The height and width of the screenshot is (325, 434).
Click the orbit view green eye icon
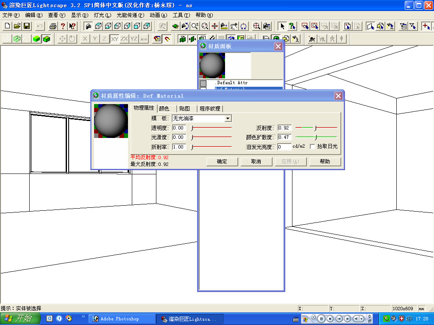point(175,26)
